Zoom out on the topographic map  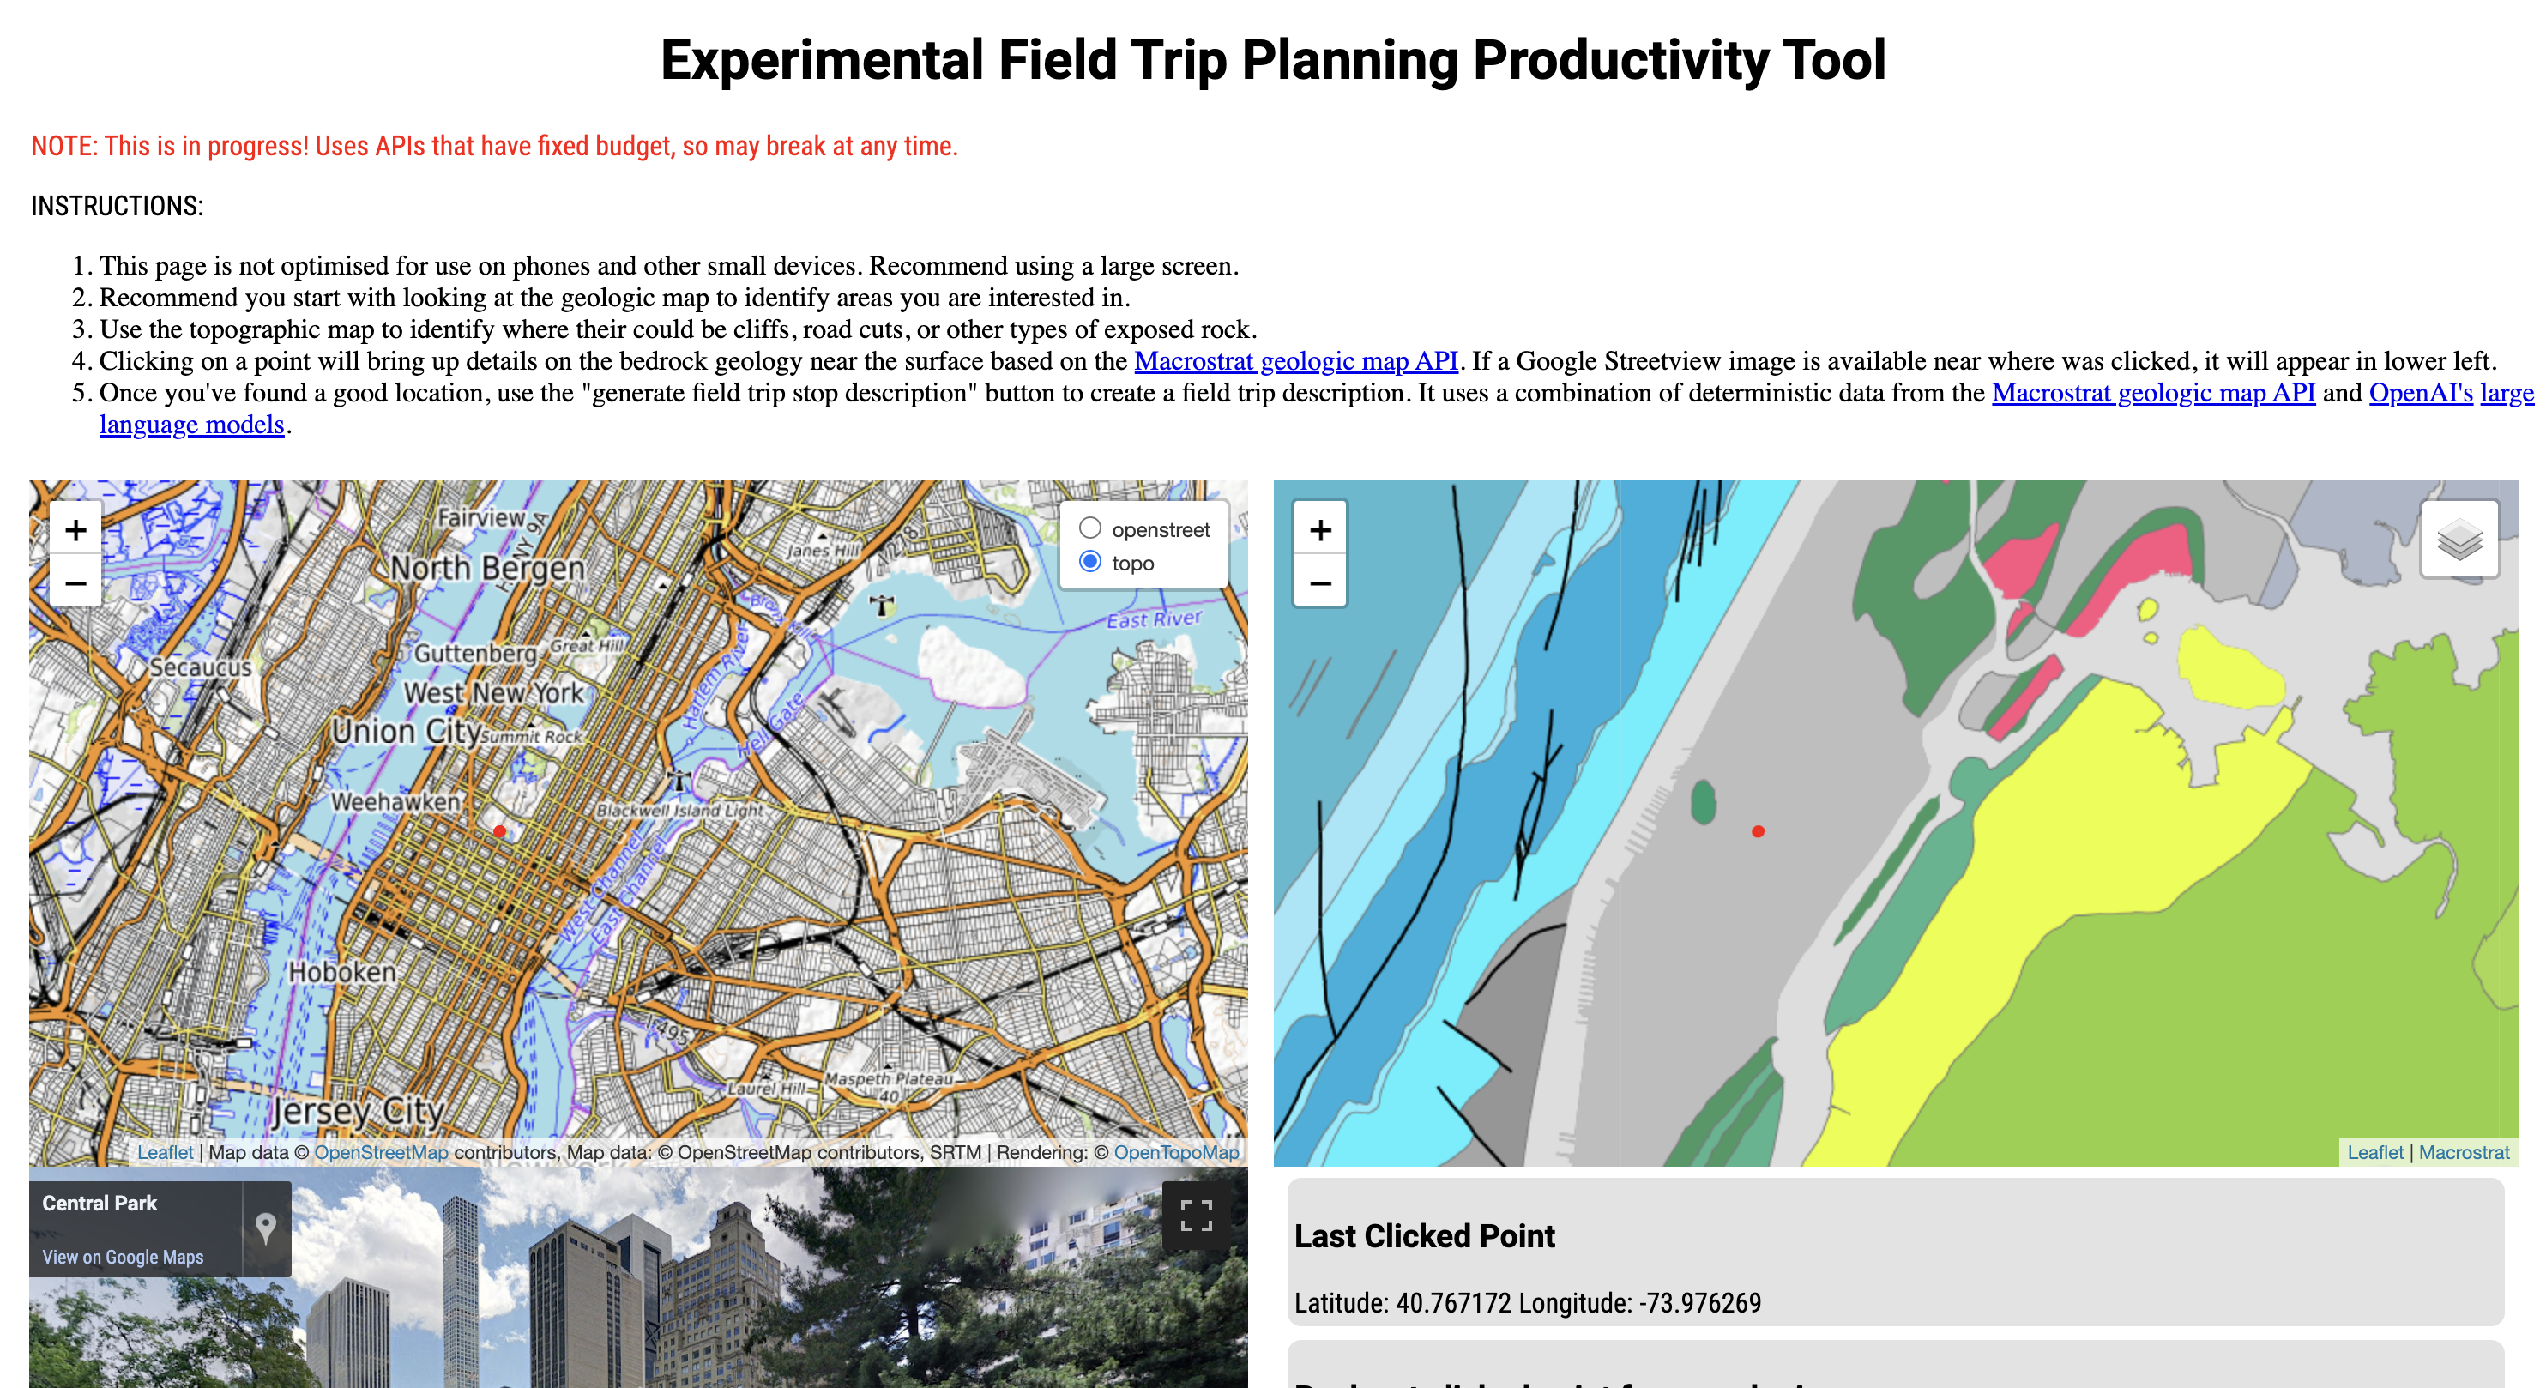click(x=75, y=583)
